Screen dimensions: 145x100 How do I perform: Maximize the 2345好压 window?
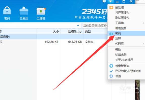(124, 2)
